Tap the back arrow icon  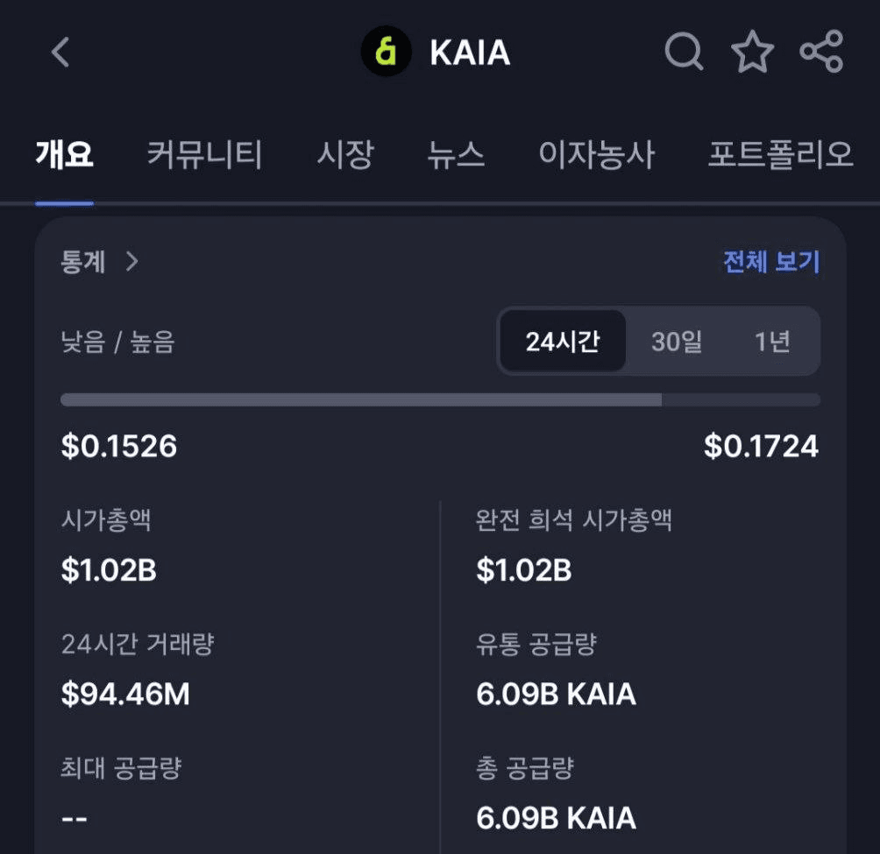tap(60, 53)
